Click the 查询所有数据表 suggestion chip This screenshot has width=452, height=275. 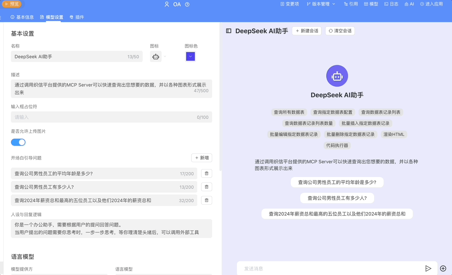click(289, 112)
